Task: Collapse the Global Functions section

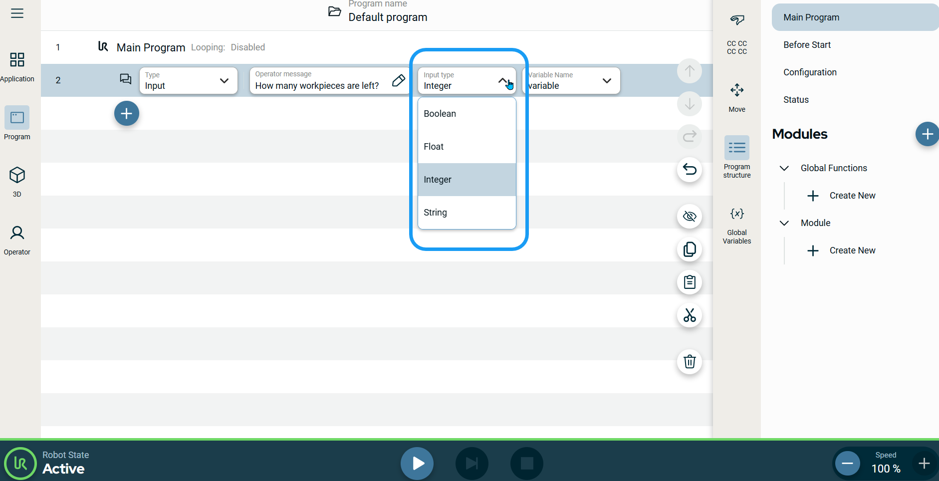Action: click(784, 168)
